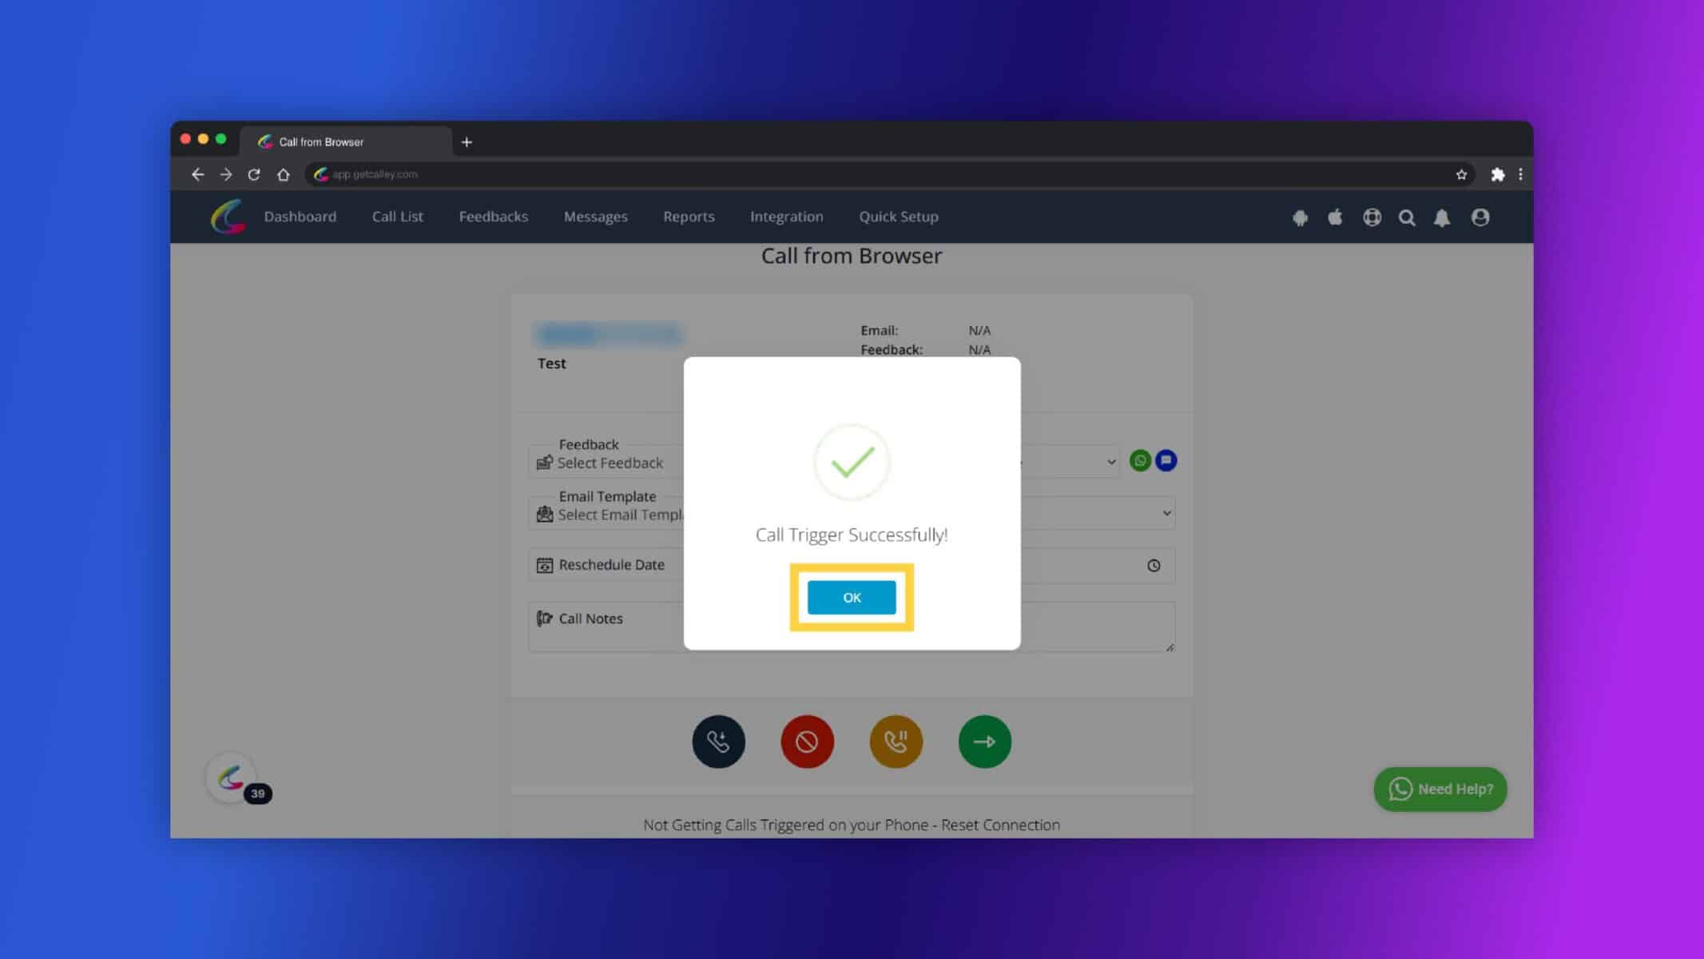Click the call transfer arrow icon

(x=984, y=740)
